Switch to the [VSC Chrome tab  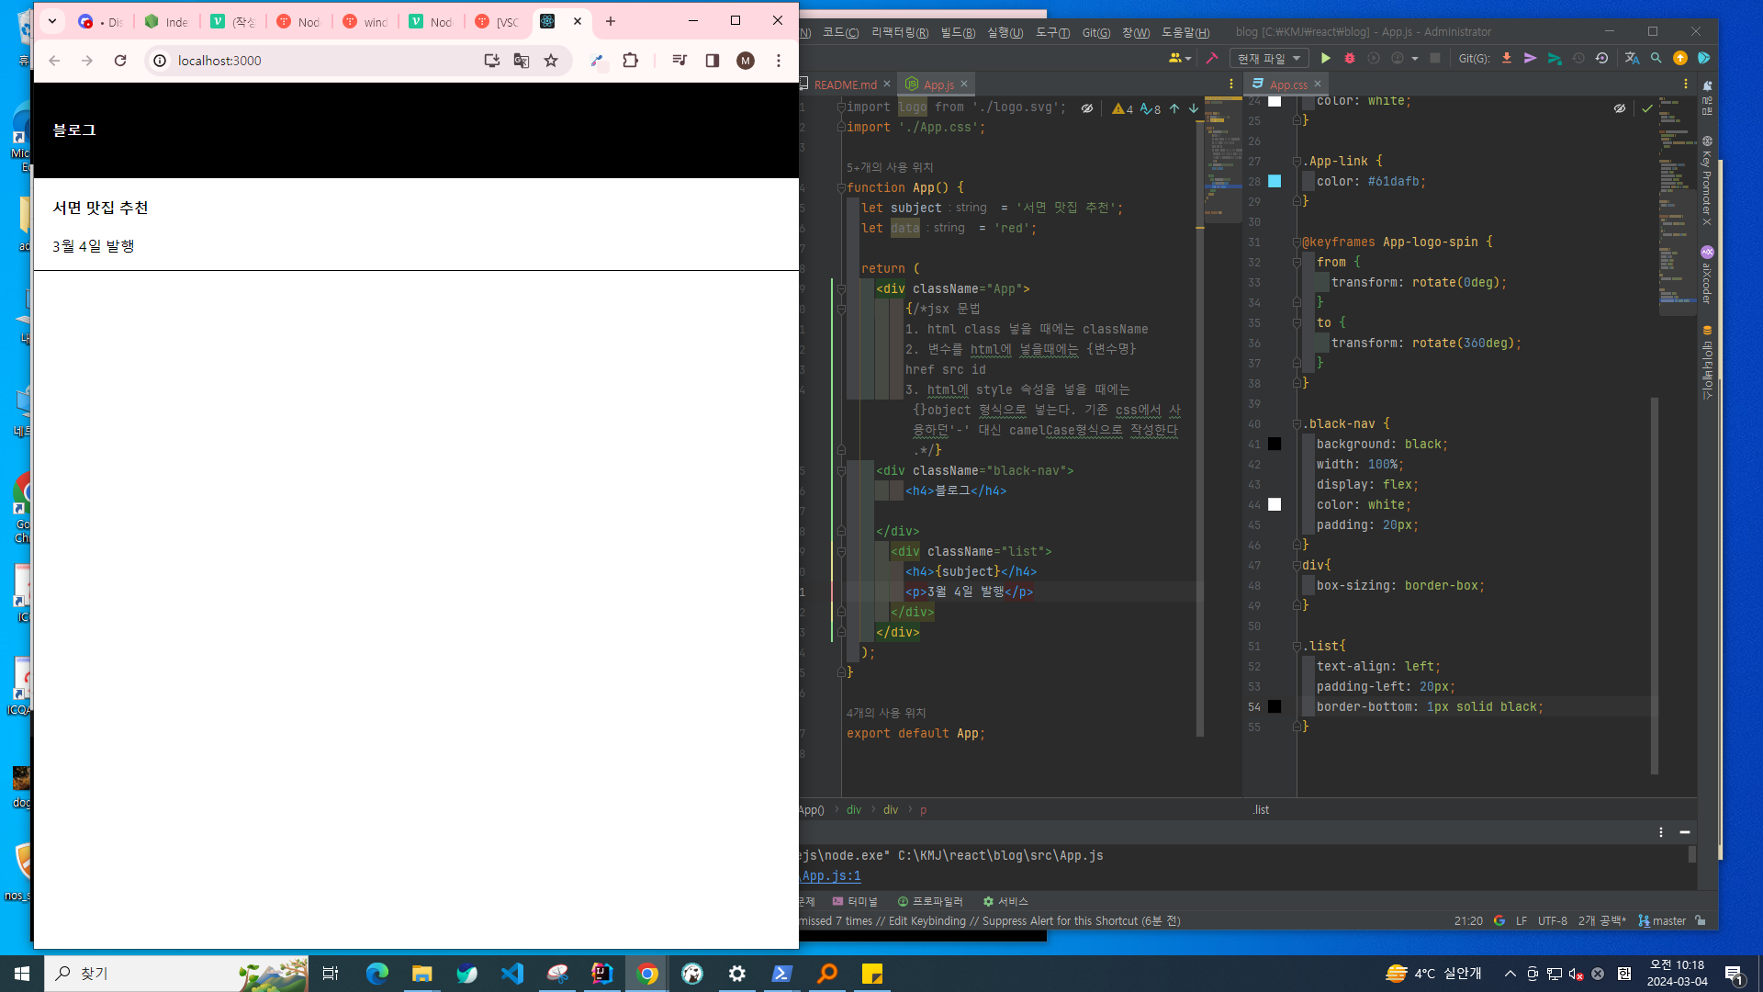(x=497, y=21)
